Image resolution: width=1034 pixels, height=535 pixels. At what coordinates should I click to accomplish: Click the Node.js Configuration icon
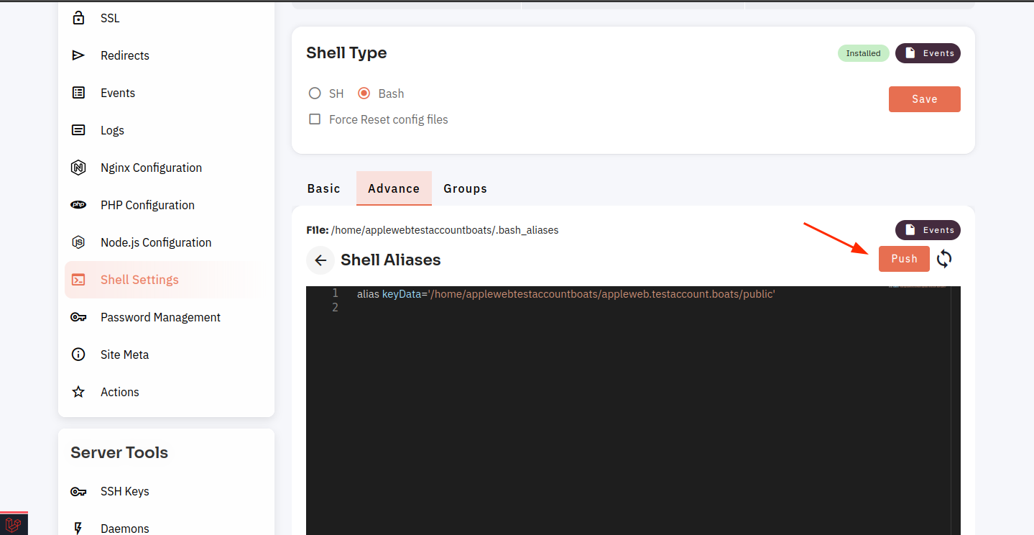[78, 242]
